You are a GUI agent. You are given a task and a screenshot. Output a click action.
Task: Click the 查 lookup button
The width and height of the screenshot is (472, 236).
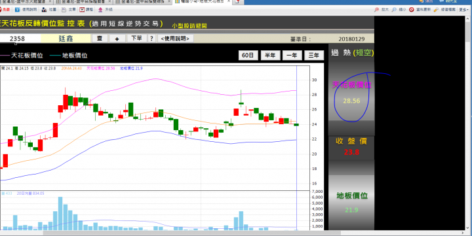click(x=100, y=39)
